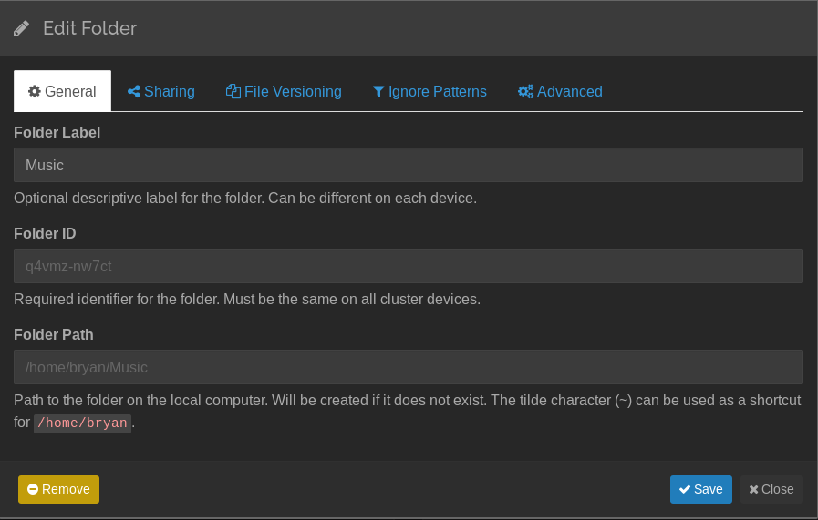818x520 pixels.
Task: Click the double-gear icon beside Advanced
Action: [525, 91]
